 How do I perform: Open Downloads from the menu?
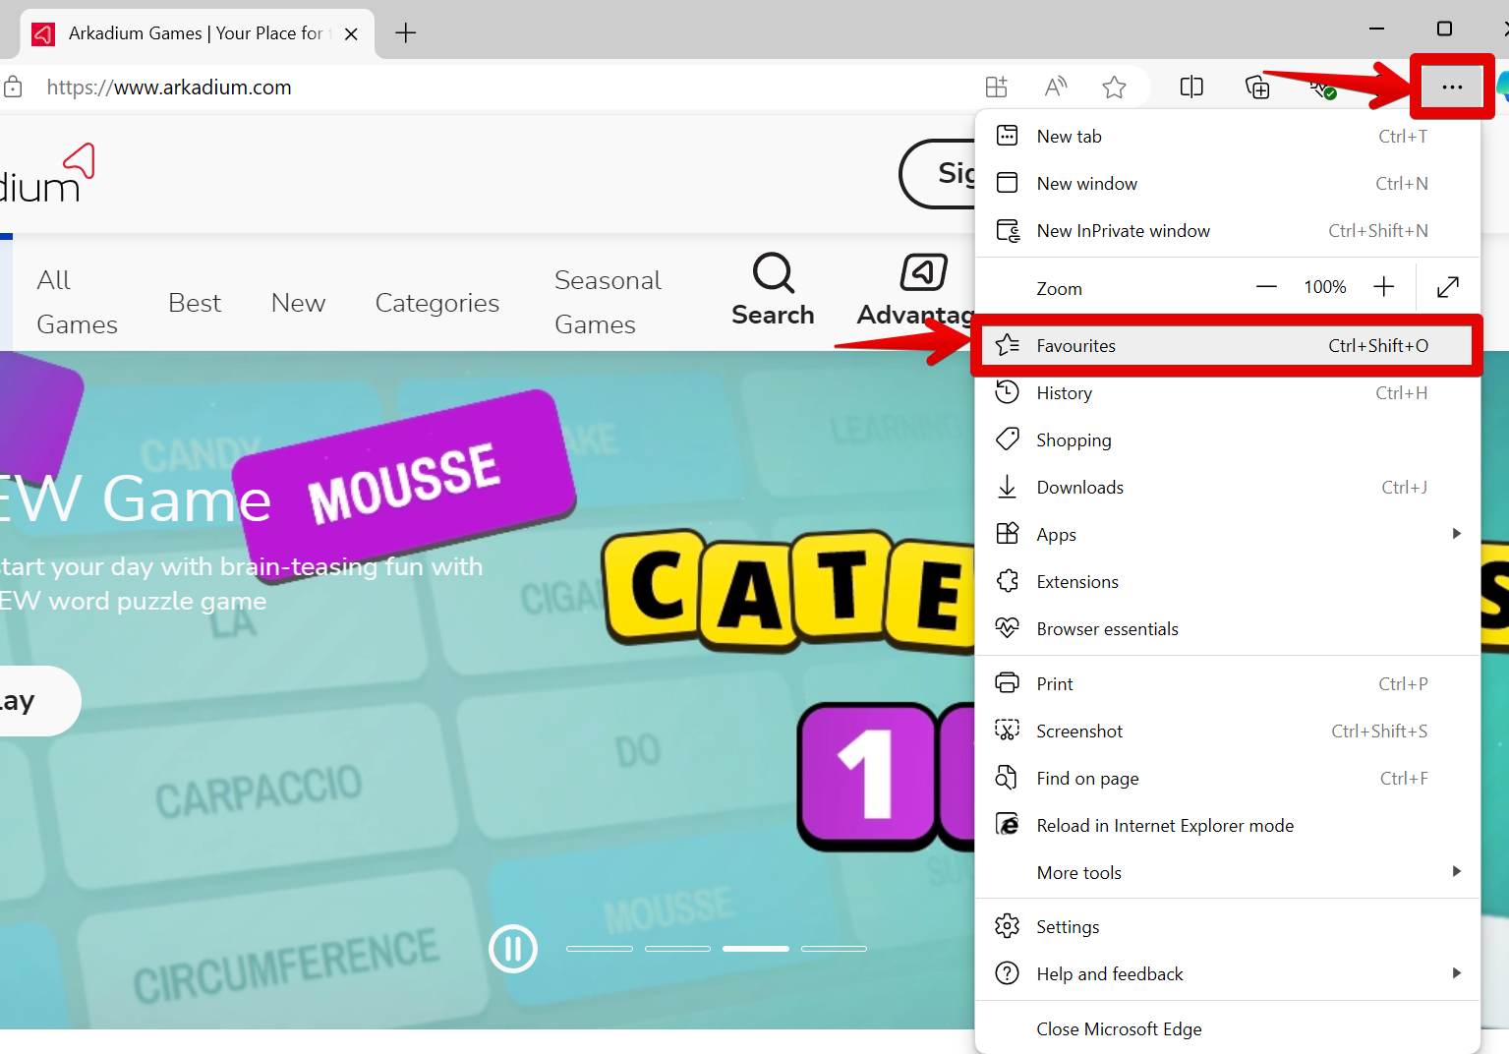tap(1228, 488)
